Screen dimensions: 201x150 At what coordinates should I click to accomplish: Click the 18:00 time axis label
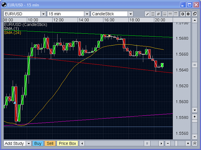(x=134, y=20)
